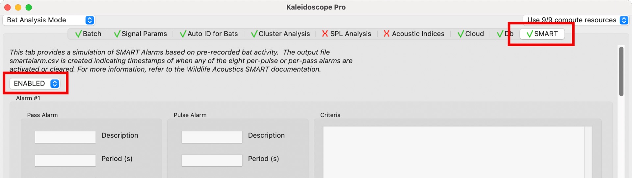Open the Acoustic Indices tab
632x178 pixels.
(414, 34)
